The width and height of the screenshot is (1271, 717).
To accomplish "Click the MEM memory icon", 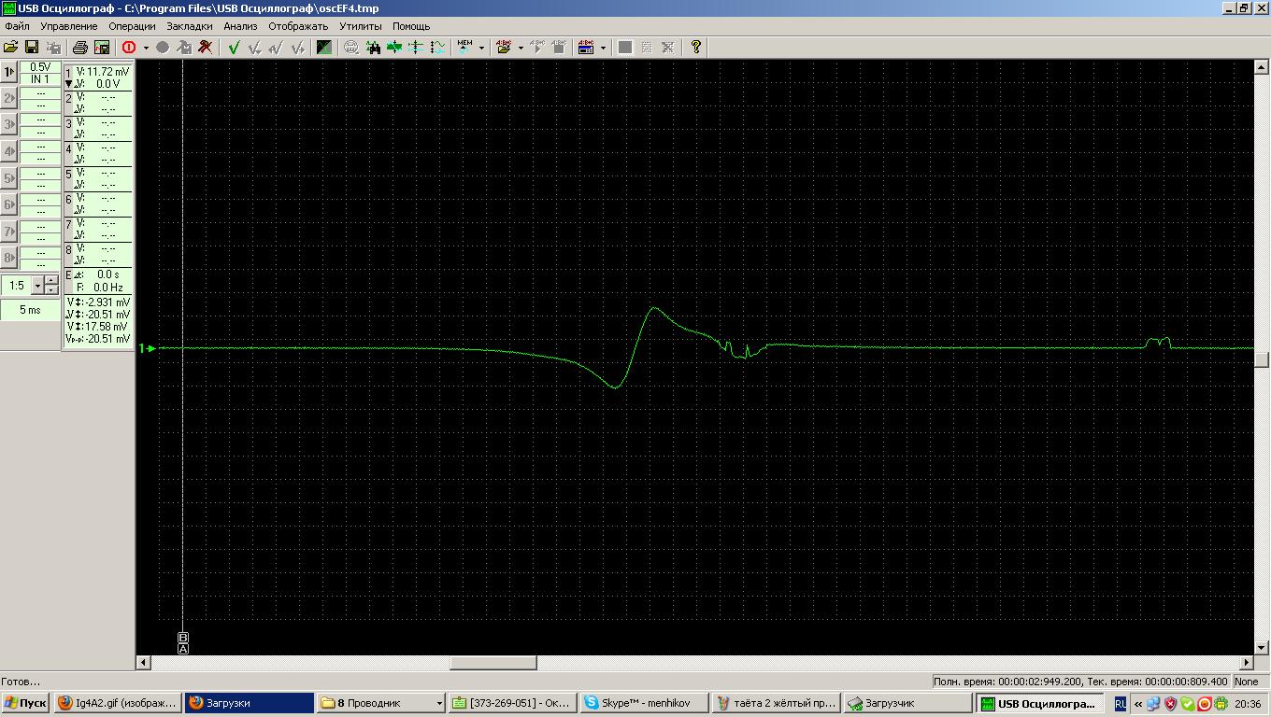I will click(x=464, y=47).
